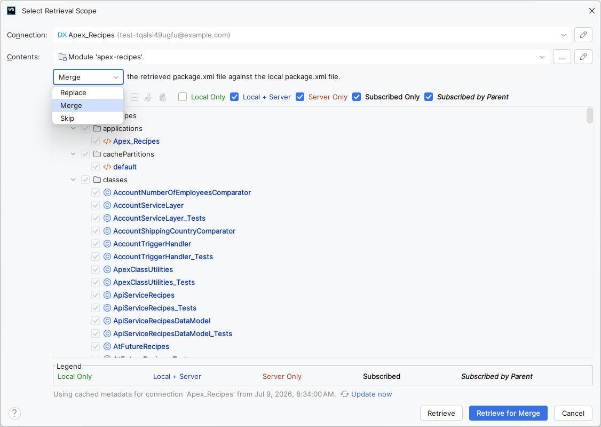601x427 pixels.
Task: Click the exclude ignored files toolbar icon
Action: (x=163, y=97)
